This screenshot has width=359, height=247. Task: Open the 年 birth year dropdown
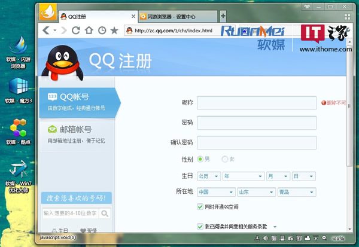(244, 176)
